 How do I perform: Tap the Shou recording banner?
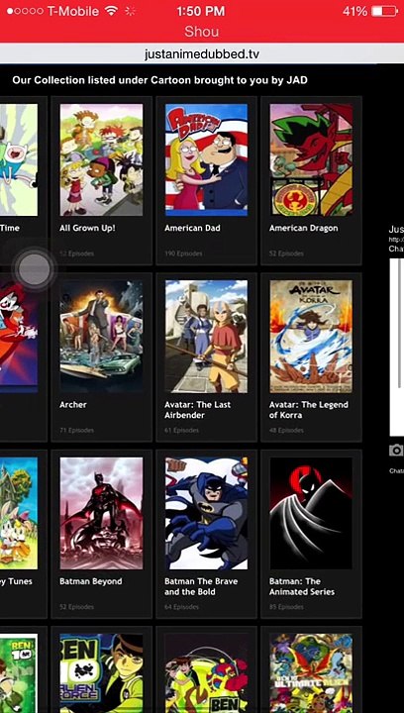coord(202,32)
